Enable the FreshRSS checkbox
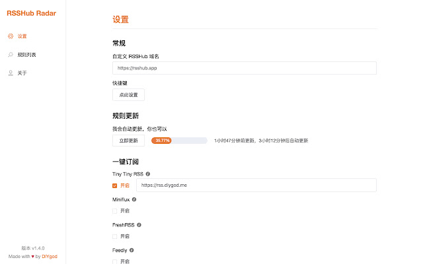This screenshot has width=423, height=264. (115, 236)
